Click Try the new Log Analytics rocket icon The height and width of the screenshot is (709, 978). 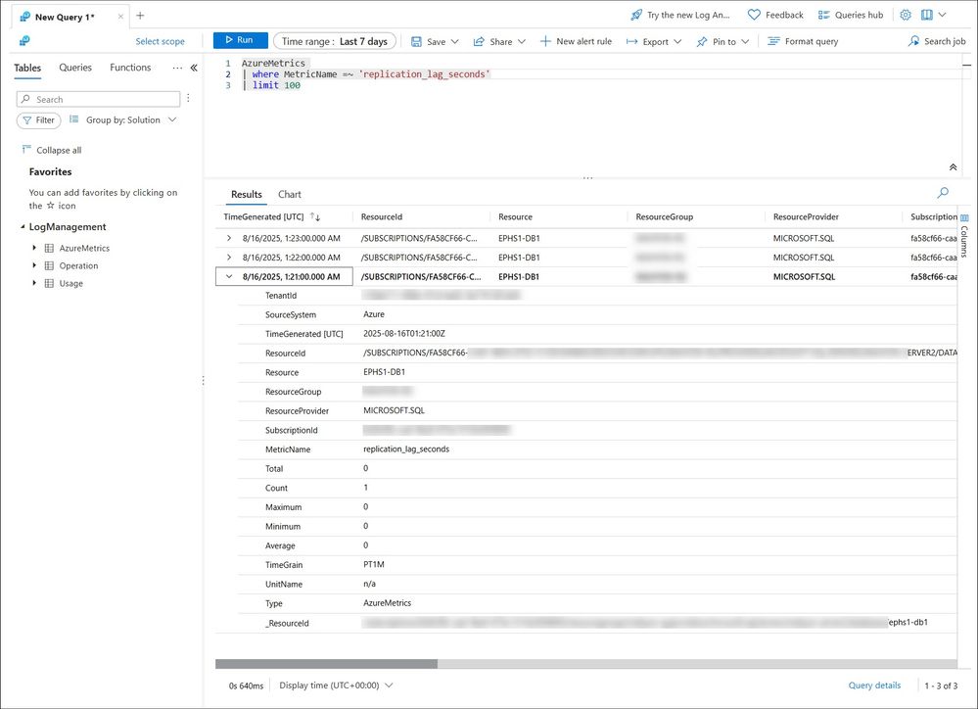point(636,15)
